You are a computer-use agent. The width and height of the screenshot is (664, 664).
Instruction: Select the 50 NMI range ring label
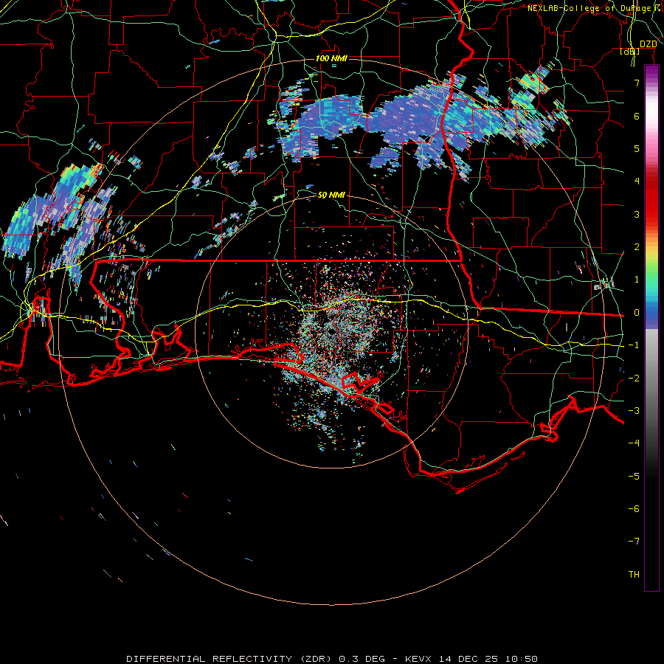[x=331, y=195]
